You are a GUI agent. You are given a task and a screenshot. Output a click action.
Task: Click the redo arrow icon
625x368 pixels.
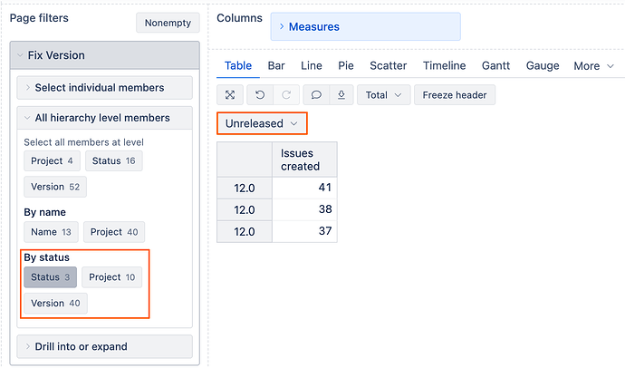click(285, 94)
